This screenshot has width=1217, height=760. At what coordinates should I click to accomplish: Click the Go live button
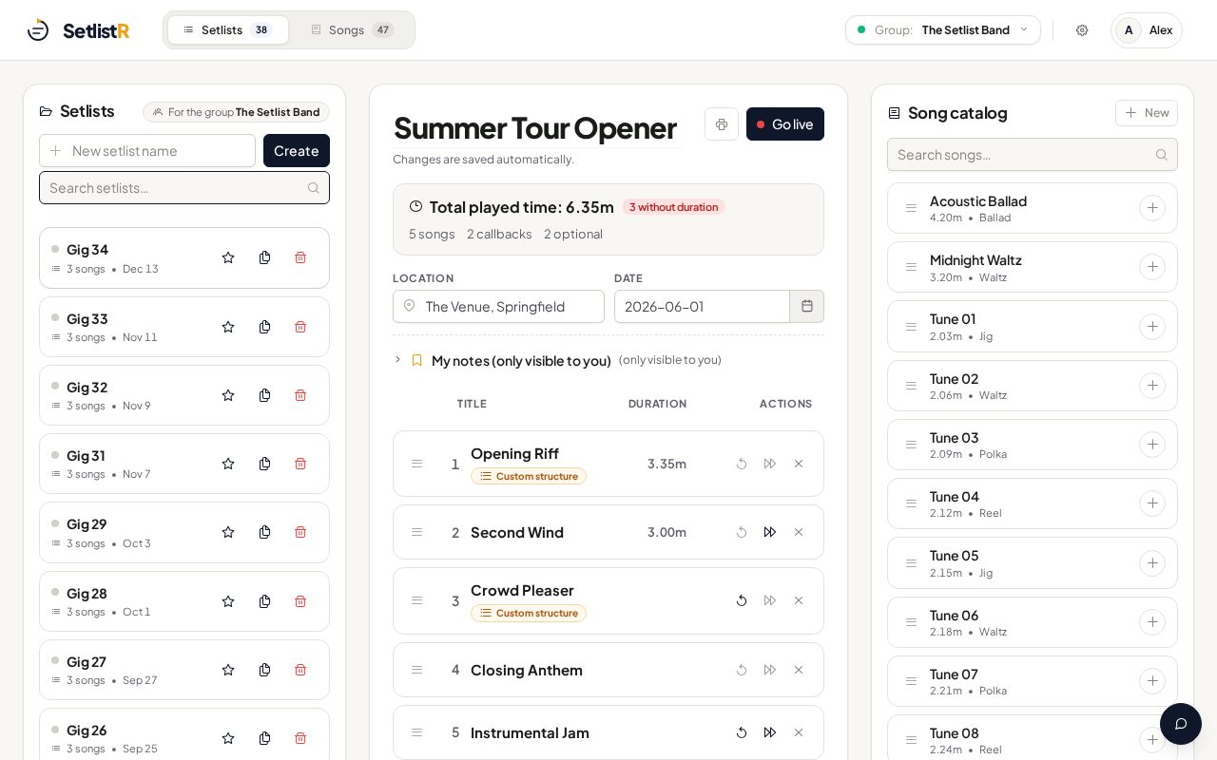(x=785, y=124)
